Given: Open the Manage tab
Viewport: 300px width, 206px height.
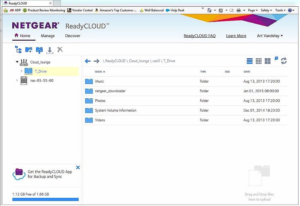Looking at the screenshot, I should point(48,36).
